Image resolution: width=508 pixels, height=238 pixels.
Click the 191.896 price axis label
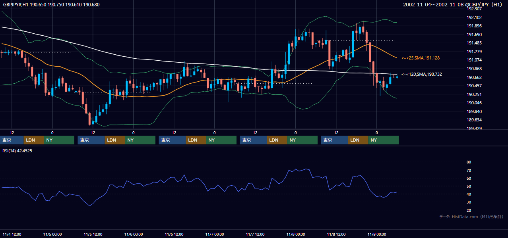pyautogui.click(x=475, y=26)
